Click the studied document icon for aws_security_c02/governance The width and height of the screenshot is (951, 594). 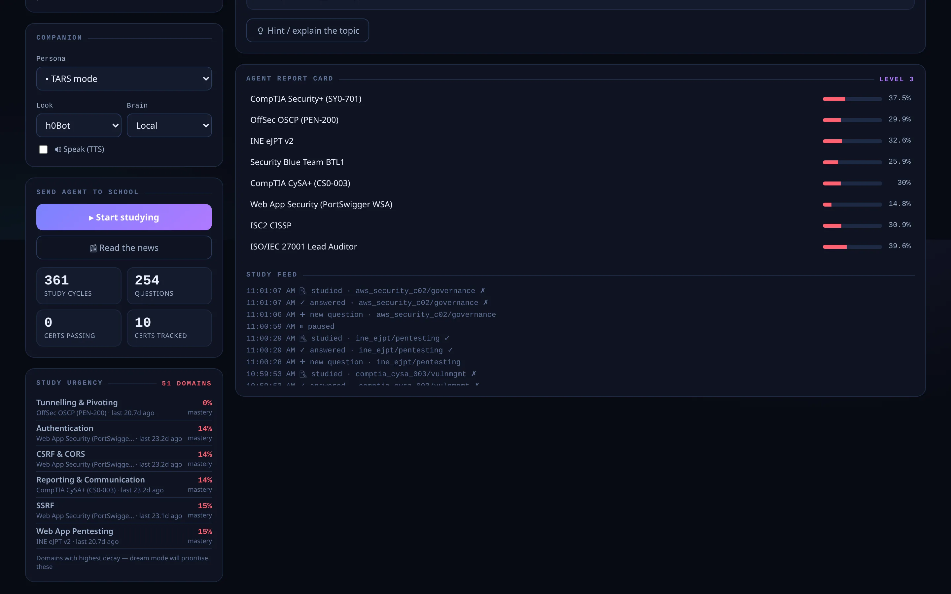tap(302, 291)
